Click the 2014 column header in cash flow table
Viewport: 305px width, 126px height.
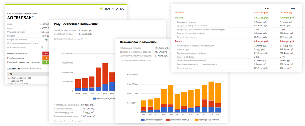coord(267,9)
